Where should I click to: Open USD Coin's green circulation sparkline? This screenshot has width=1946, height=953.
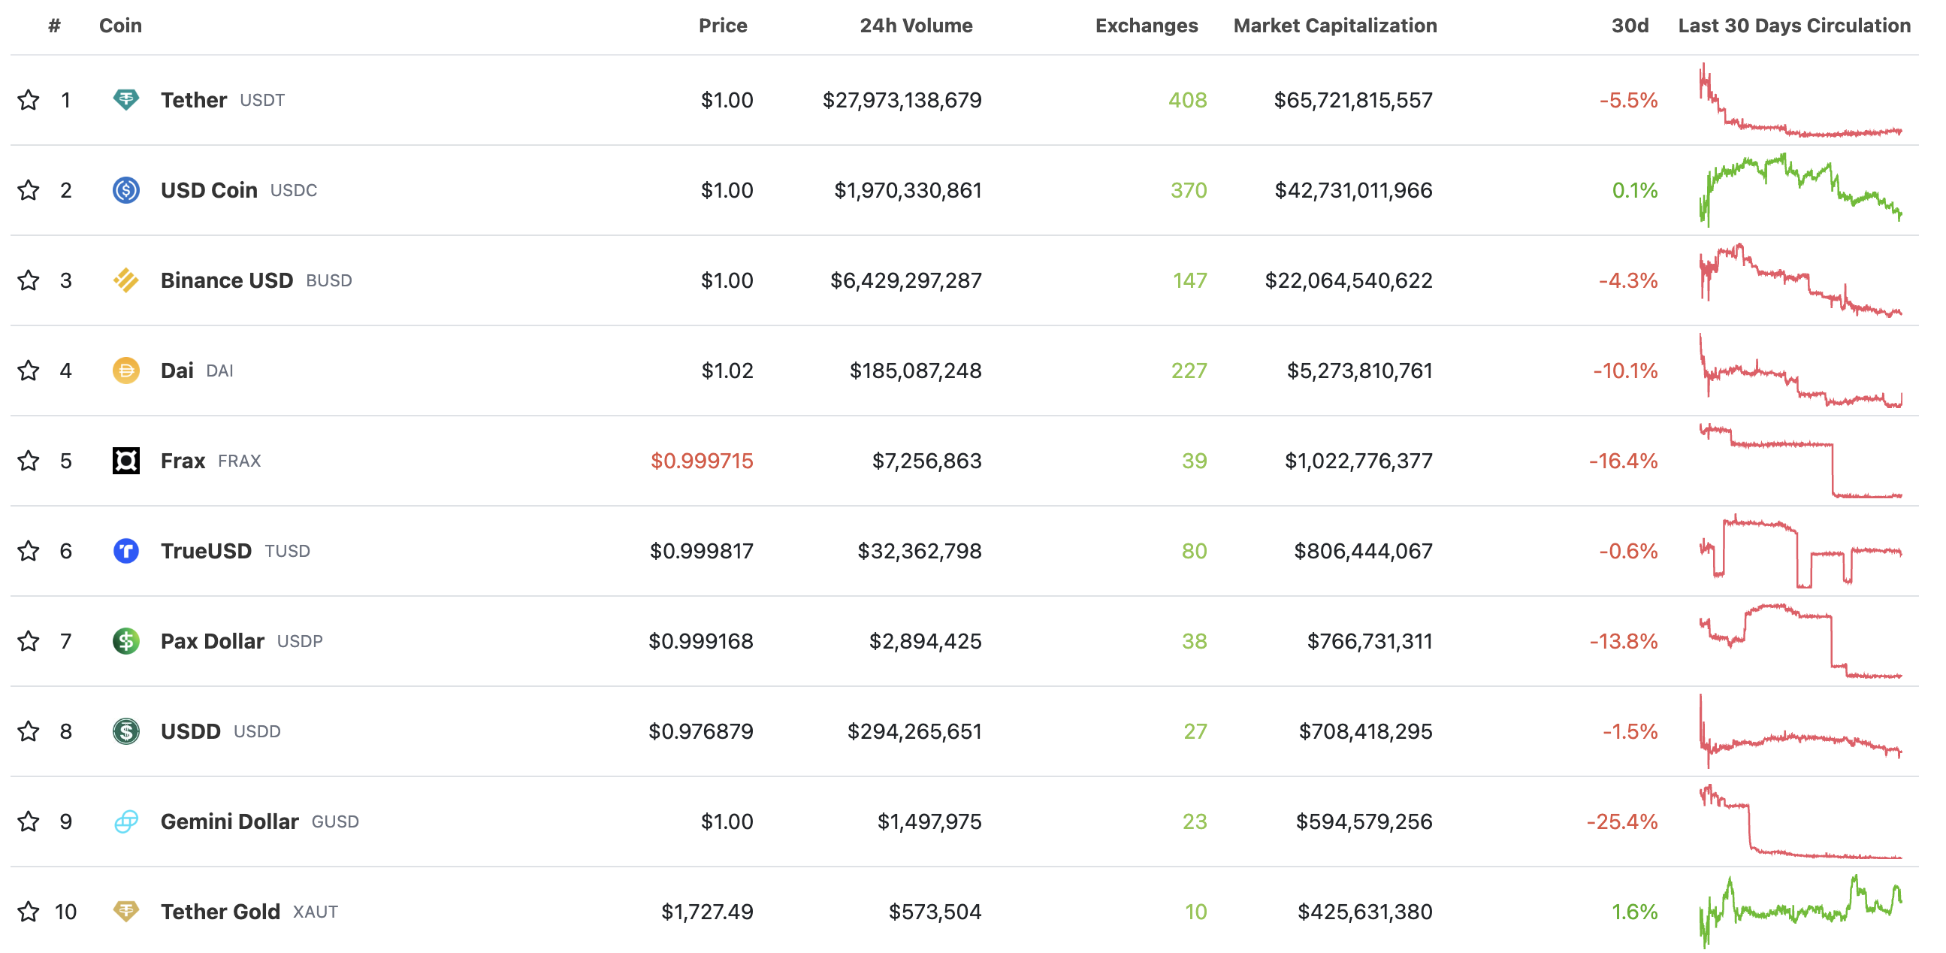[1801, 189]
